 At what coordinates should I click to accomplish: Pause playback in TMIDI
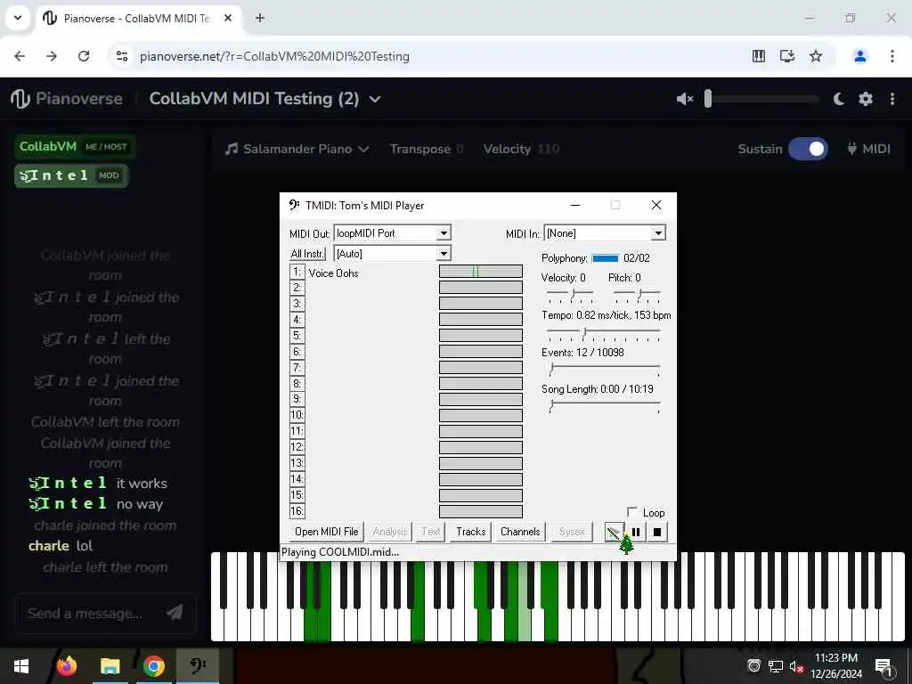point(636,532)
